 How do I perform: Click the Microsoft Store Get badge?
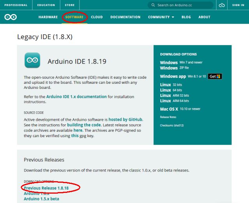(x=215, y=76)
